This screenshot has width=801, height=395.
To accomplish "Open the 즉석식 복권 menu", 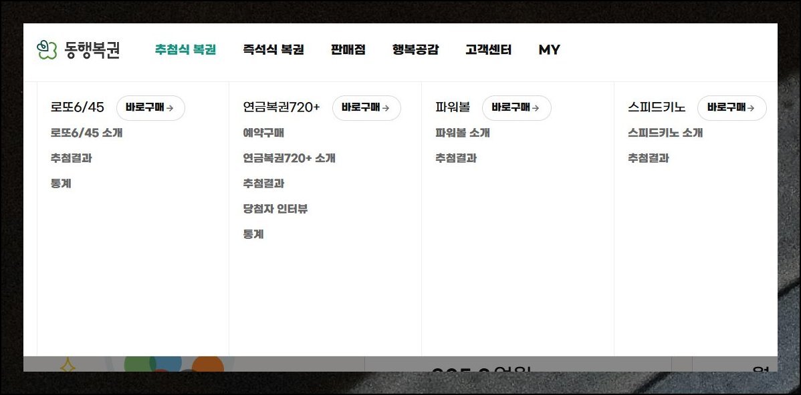I will [273, 50].
